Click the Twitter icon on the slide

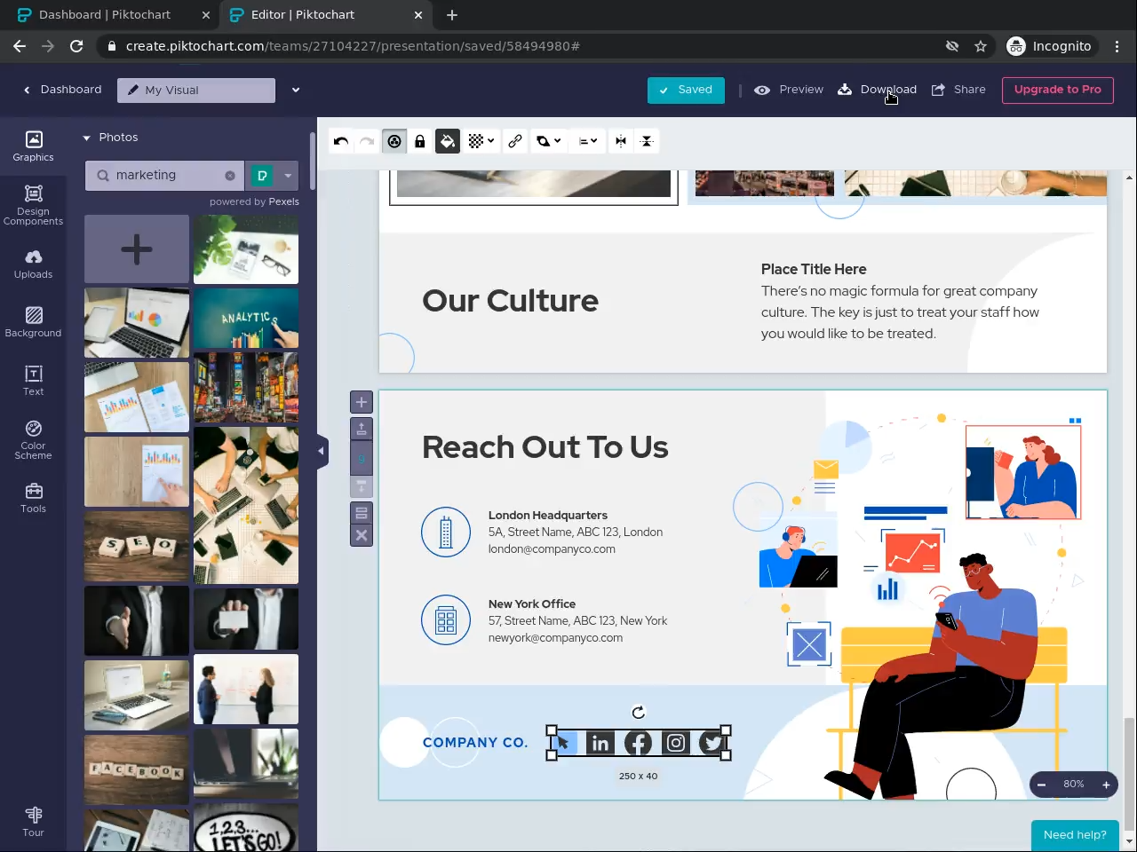[712, 743]
